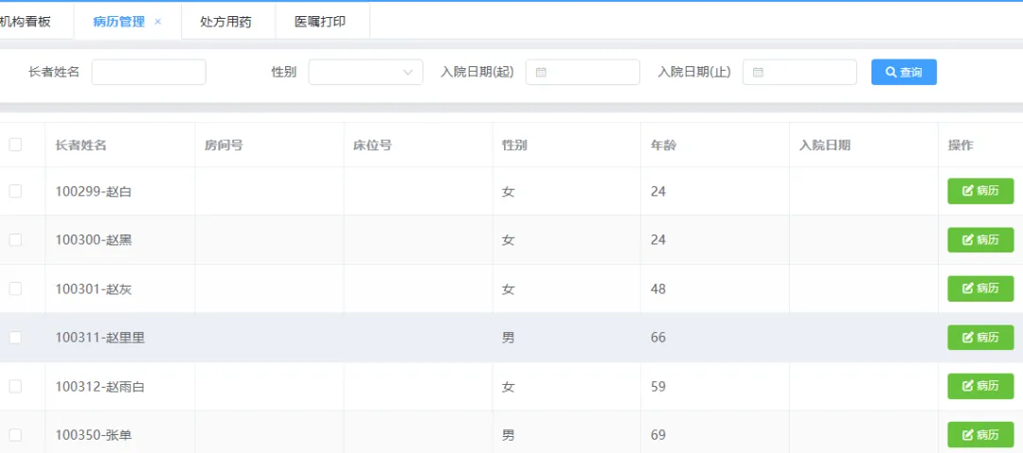Click the 年龄 column header
This screenshot has height=453, width=1023.
pos(664,146)
